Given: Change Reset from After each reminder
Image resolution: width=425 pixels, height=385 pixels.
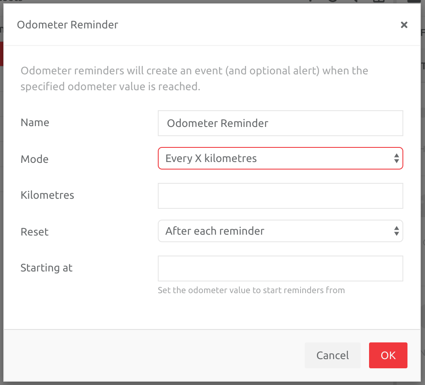Looking at the screenshot, I should point(280,231).
